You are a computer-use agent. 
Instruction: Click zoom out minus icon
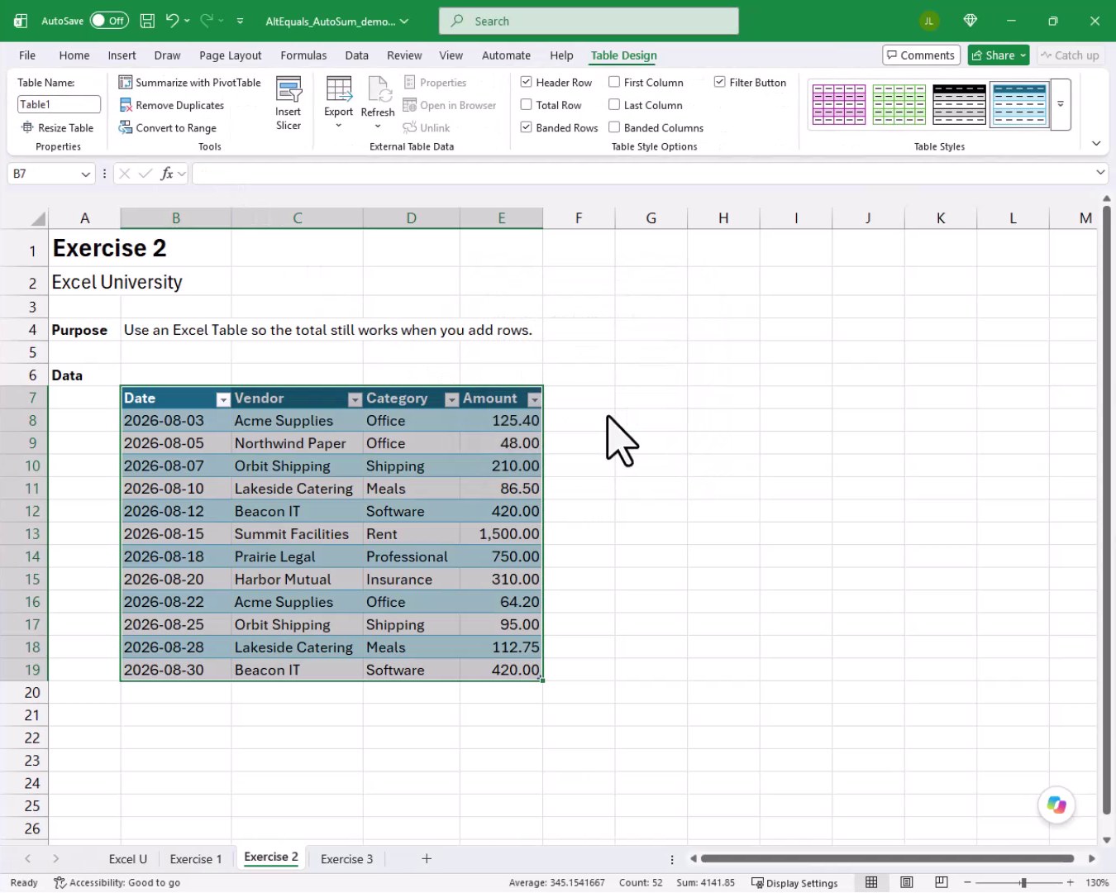coord(968,882)
